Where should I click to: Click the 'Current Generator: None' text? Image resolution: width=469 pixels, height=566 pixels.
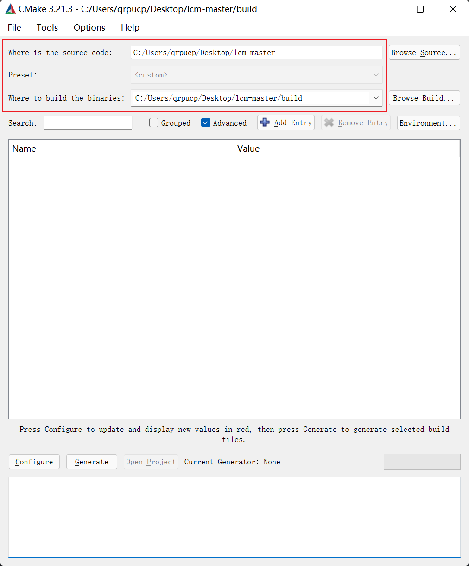tap(232, 462)
